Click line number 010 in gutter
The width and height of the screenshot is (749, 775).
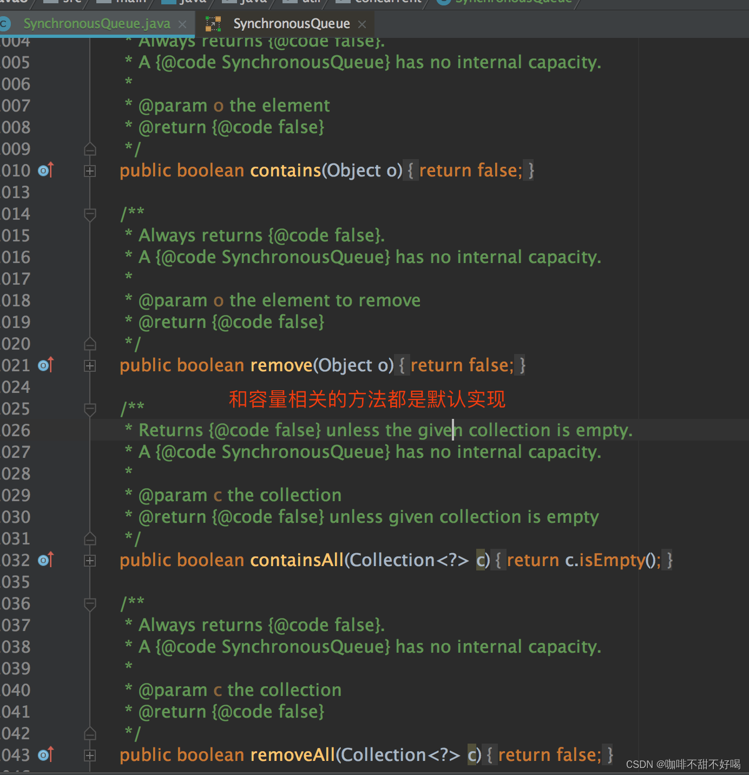15,170
